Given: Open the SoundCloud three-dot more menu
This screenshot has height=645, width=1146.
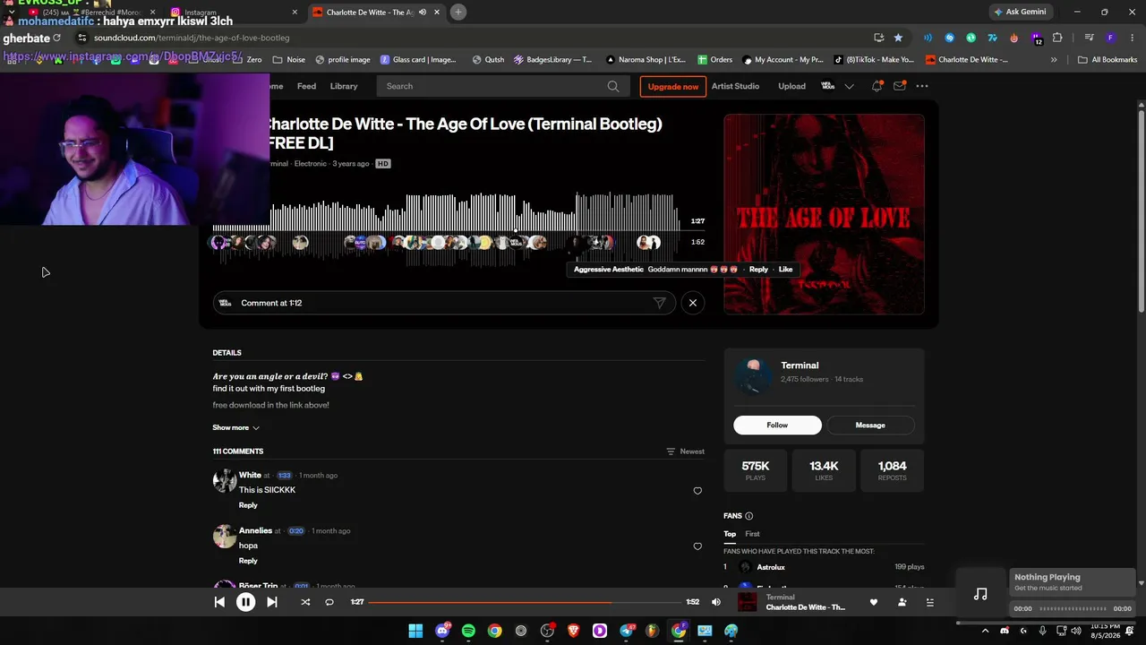Looking at the screenshot, I should pos(922,86).
